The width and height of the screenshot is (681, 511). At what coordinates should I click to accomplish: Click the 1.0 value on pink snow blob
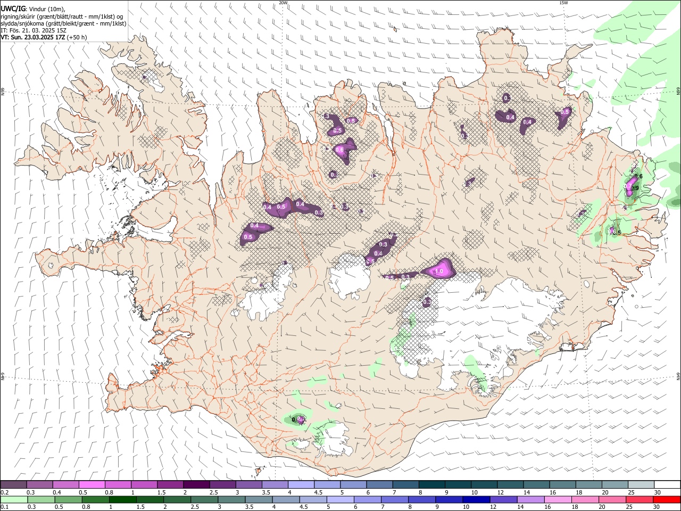(439, 271)
